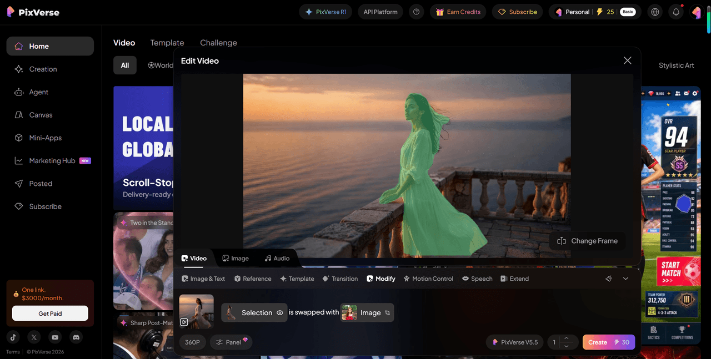Image resolution: width=711 pixels, height=359 pixels.
Task: Select the Modify mode
Action: 381,279
